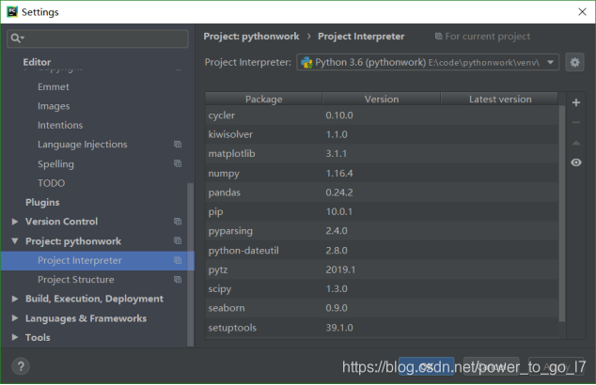Select the Editor category heading

coord(37,62)
